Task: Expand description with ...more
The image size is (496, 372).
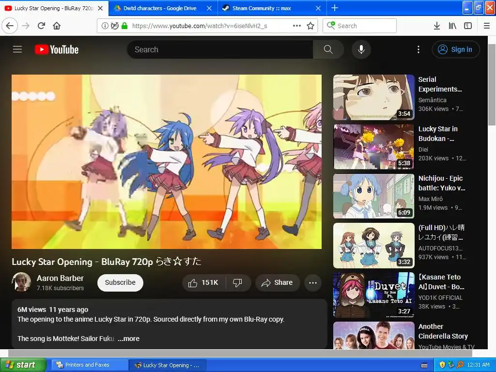Action: click(128, 339)
